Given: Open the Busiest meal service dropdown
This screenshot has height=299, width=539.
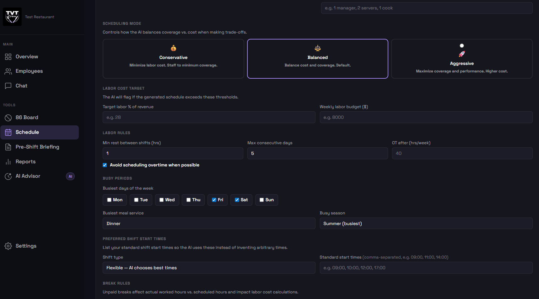Looking at the screenshot, I should click(x=209, y=223).
